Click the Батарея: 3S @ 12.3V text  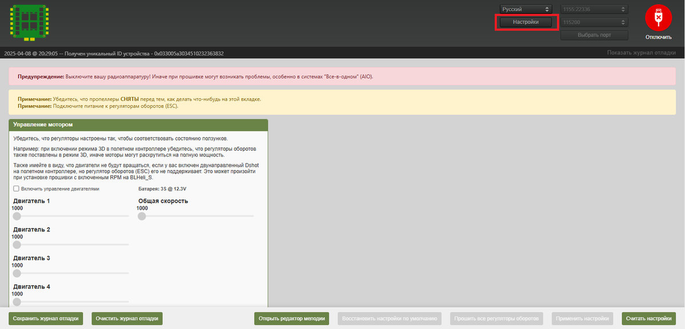[x=163, y=188]
